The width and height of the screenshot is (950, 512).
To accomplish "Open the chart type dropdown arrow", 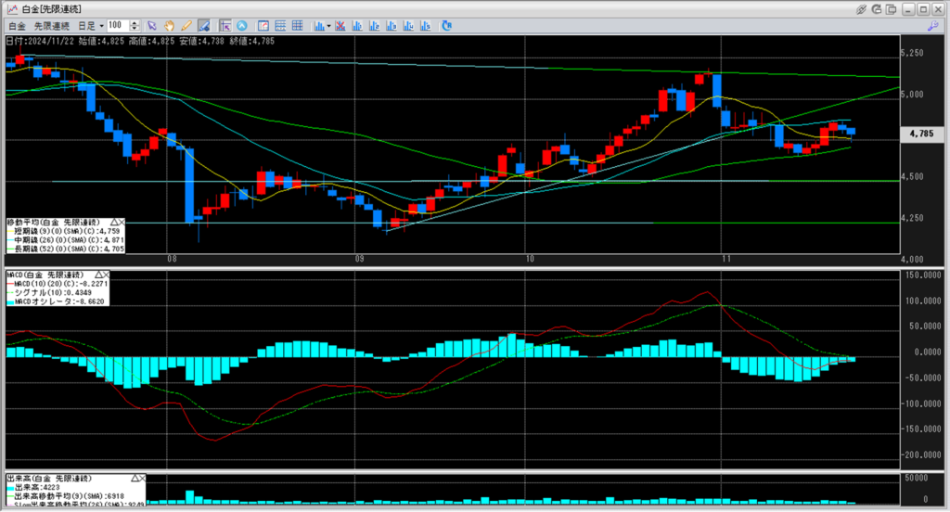I will (327, 25).
